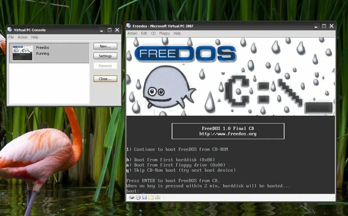Click the http://www.freedos.org text
This screenshot has width=348, height=216.
(228, 134)
